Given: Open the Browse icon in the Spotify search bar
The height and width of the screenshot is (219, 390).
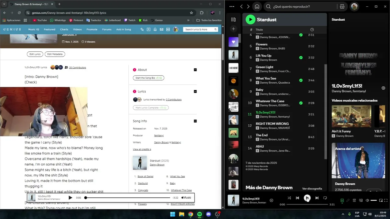Looking at the screenshot, I should click(x=342, y=6).
